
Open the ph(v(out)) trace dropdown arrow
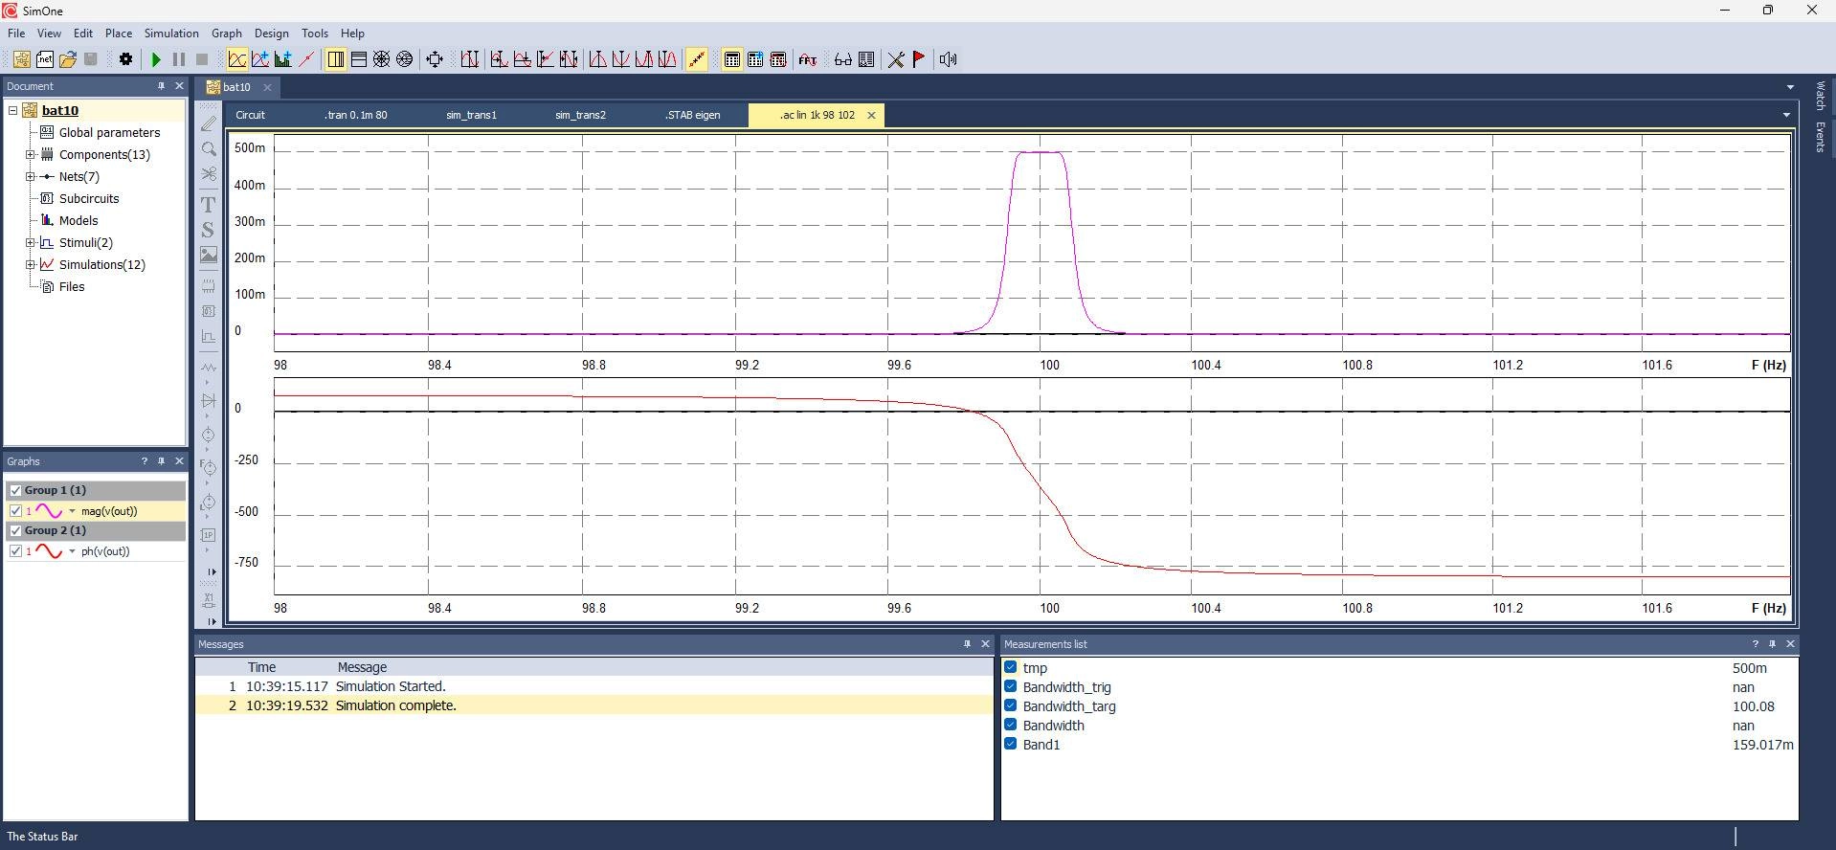pos(72,551)
